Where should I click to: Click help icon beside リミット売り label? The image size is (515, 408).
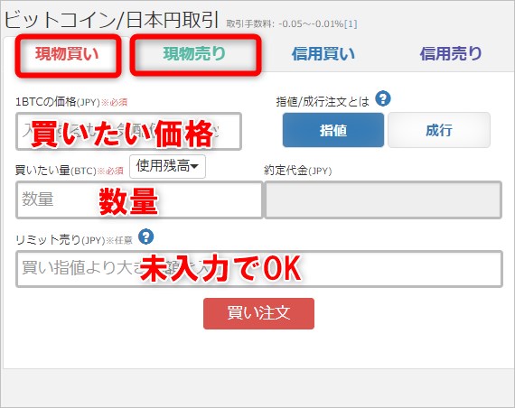click(145, 236)
